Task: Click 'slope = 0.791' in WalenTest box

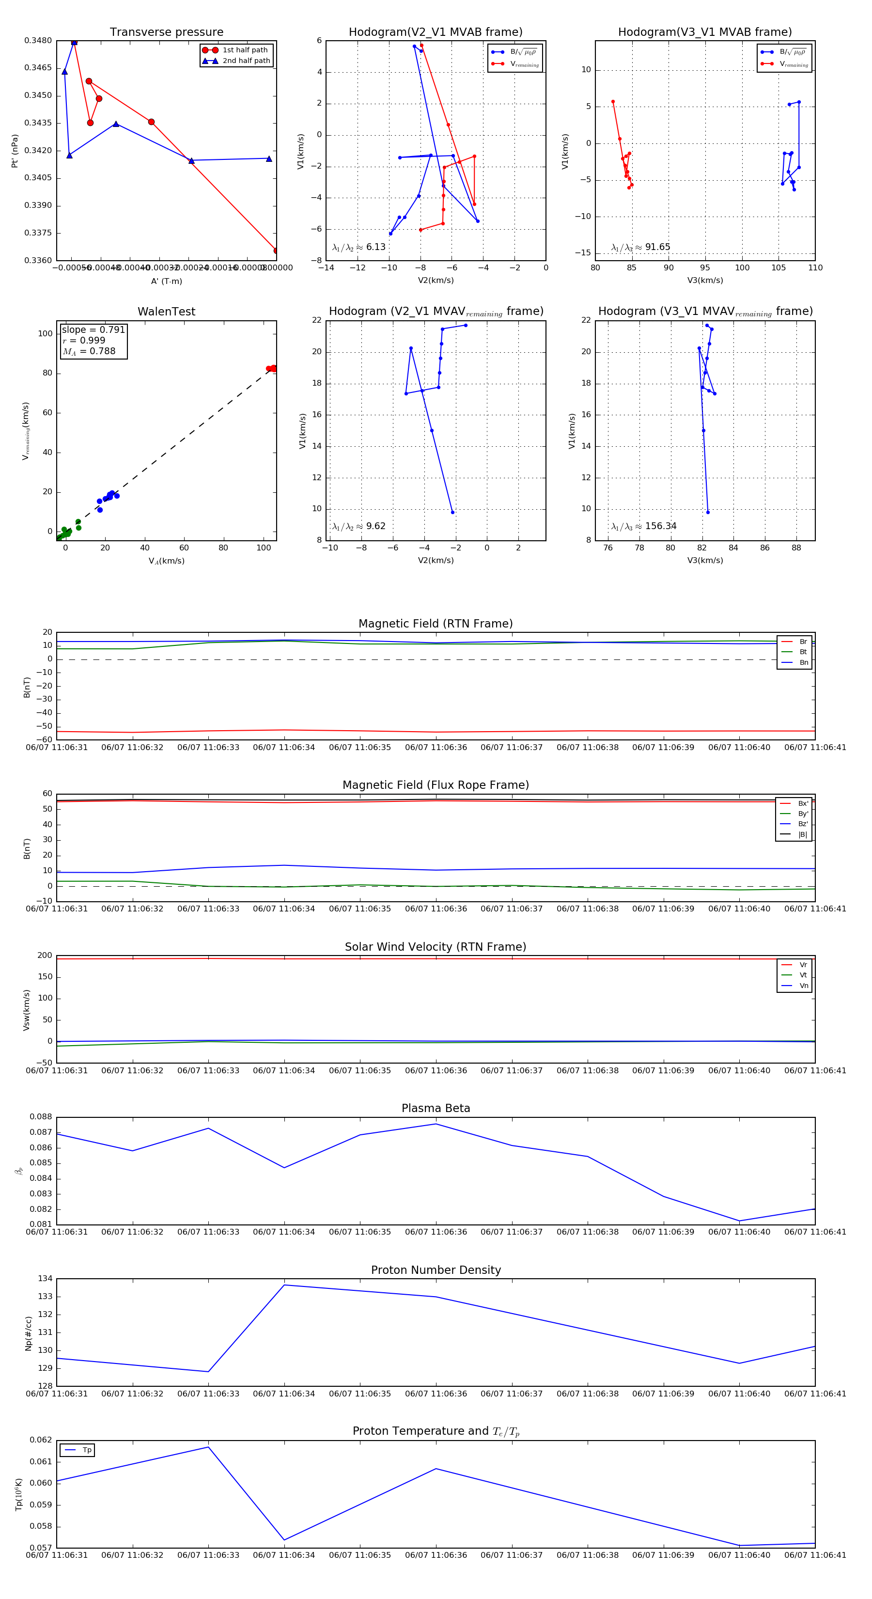Action: tap(93, 329)
